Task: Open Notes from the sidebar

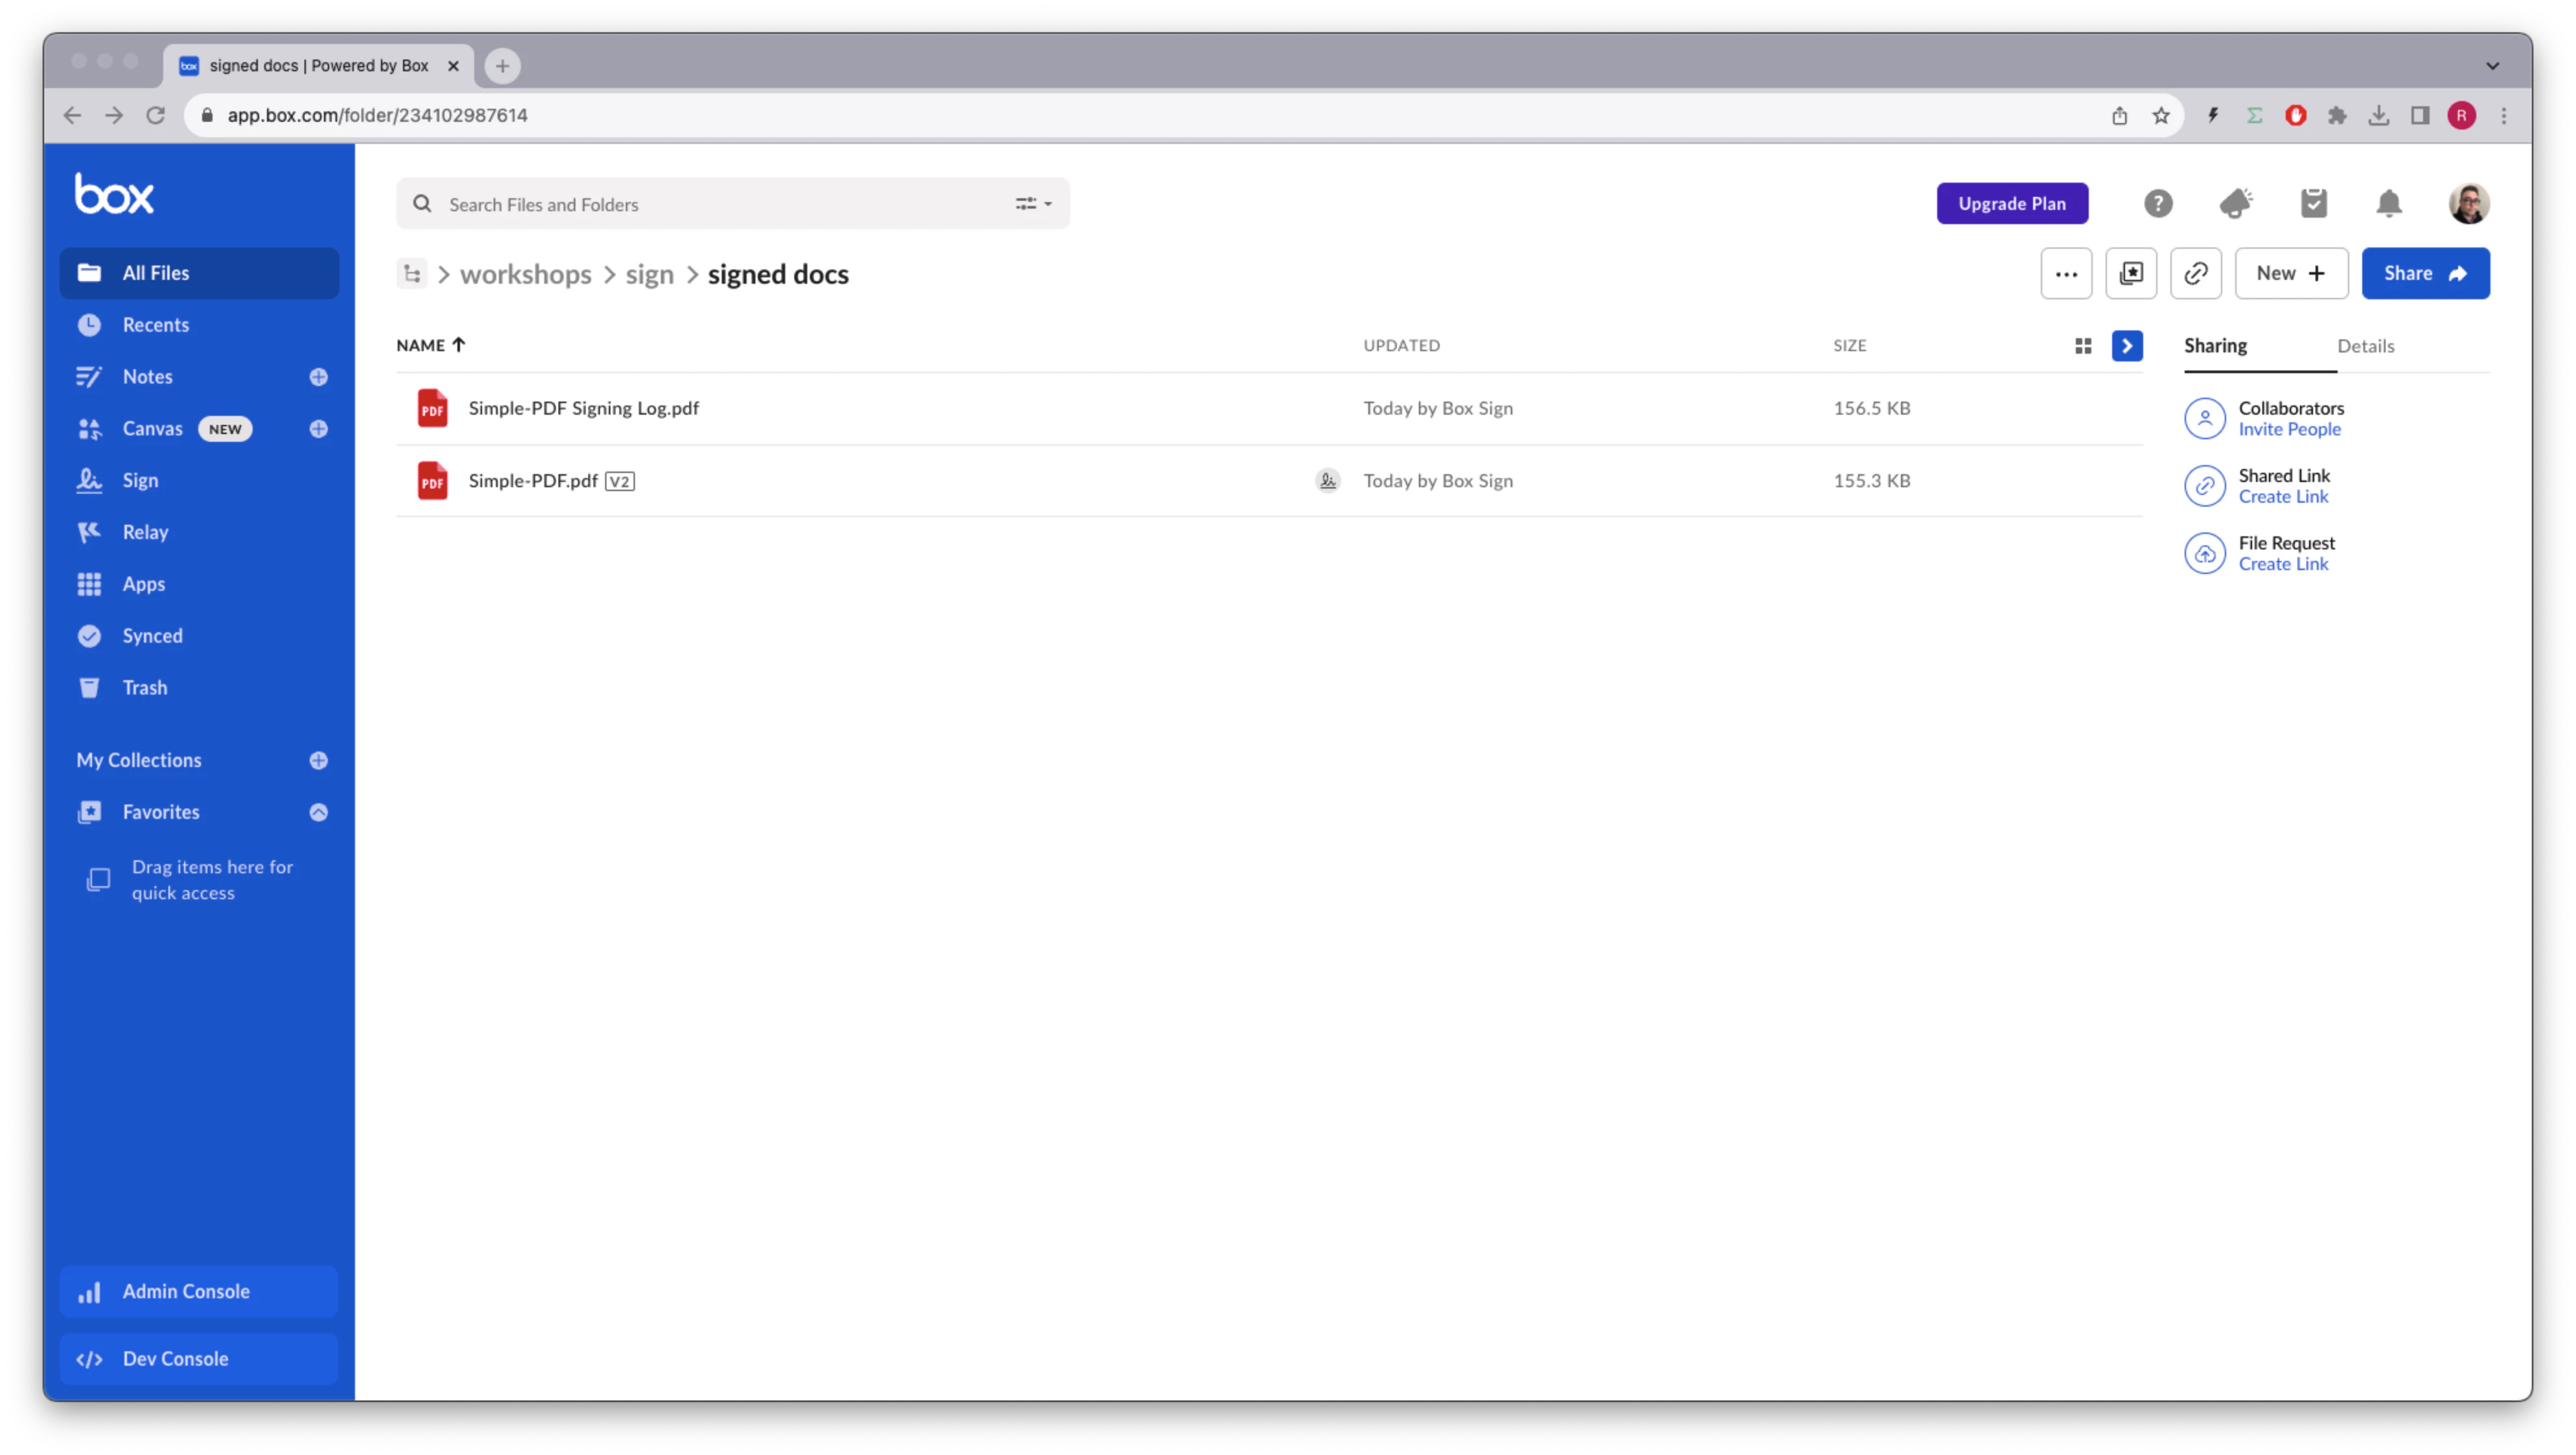Action: pyautogui.click(x=147, y=376)
